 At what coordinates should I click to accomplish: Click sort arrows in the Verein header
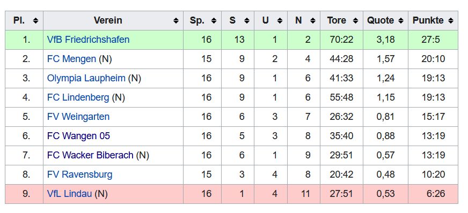click(x=176, y=21)
